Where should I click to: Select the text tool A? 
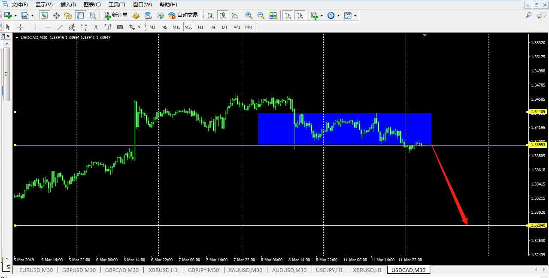click(96, 27)
